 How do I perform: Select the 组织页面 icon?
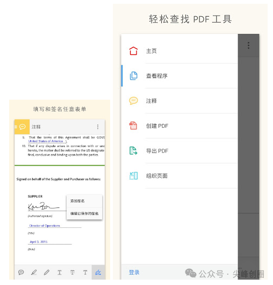click(133, 176)
